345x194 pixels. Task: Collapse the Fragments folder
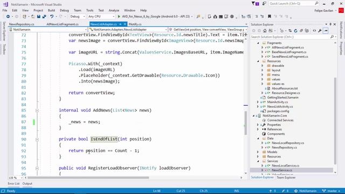tap(258, 43)
